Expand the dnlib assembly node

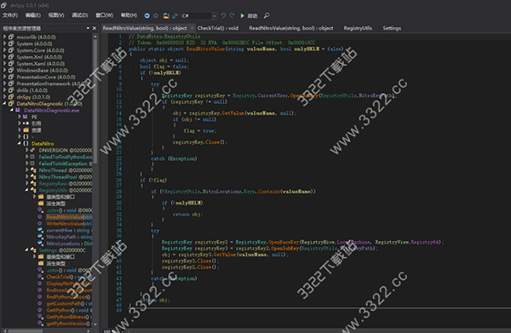(4, 90)
